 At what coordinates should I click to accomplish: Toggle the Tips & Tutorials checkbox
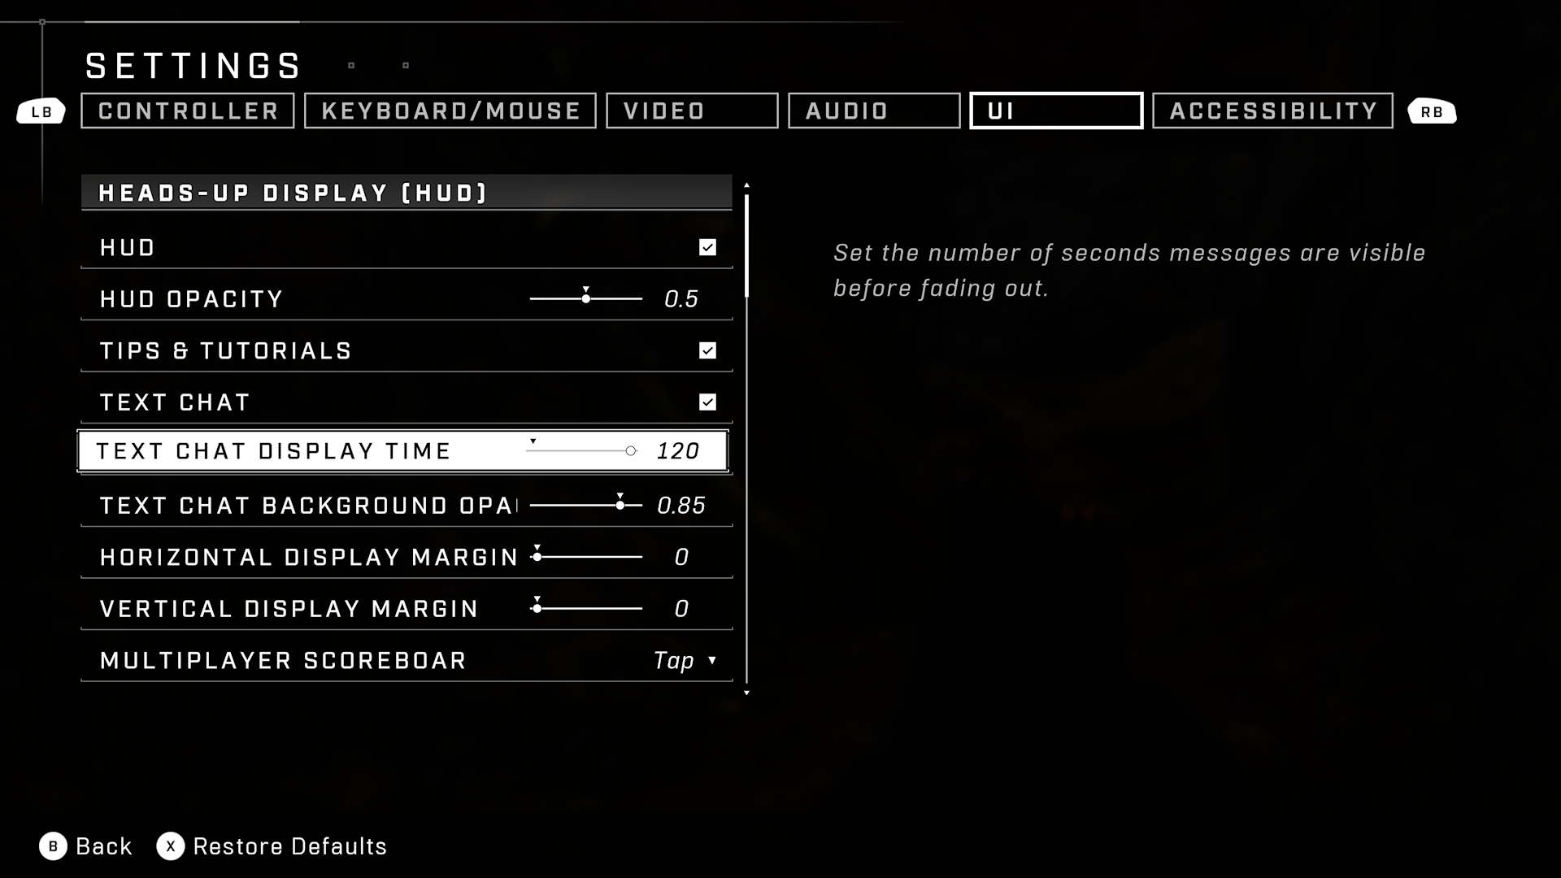707,350
